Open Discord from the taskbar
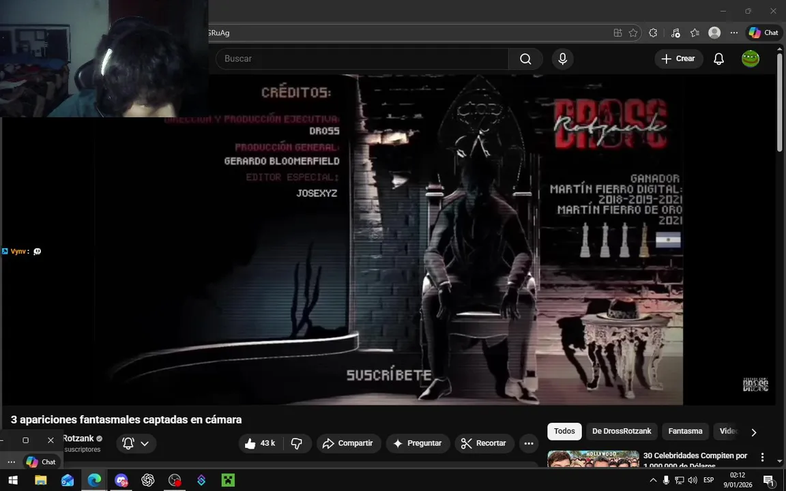Viewport: 786px width, 491px height. 121,480
